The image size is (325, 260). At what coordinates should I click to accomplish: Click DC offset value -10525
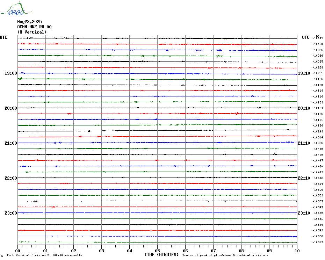coord(318,190)
